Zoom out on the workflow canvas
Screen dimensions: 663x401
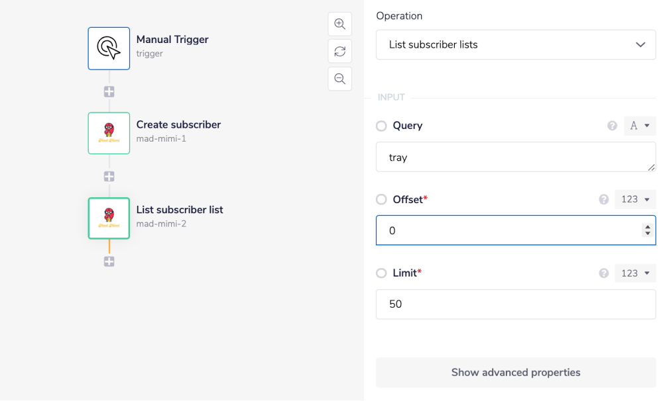339,79
